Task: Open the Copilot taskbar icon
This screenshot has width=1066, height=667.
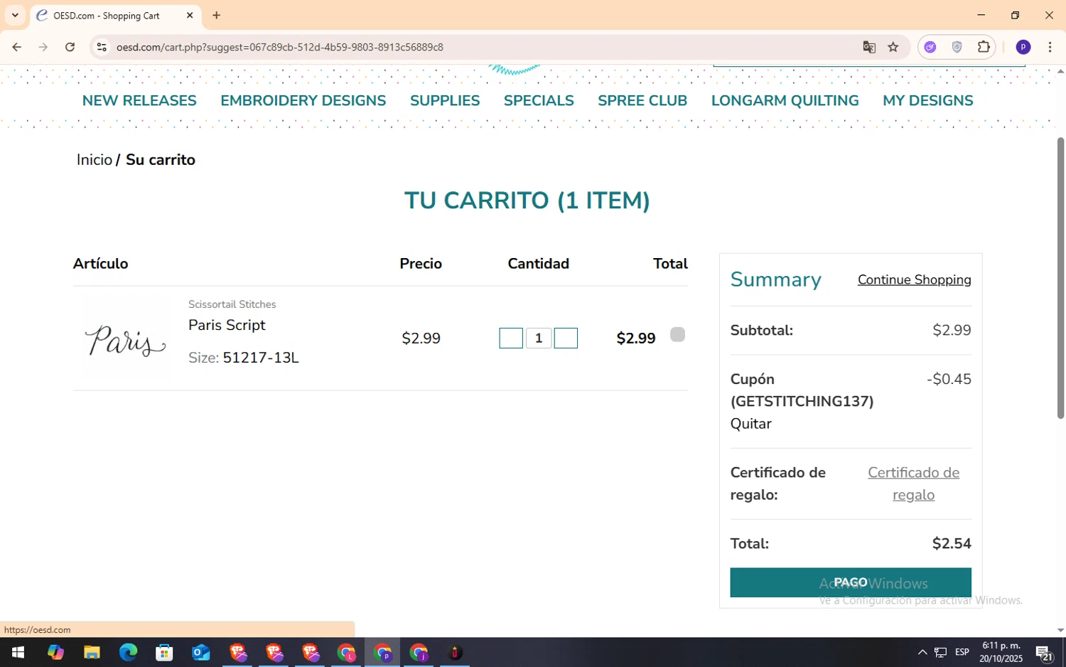Action: pos(55,652)
